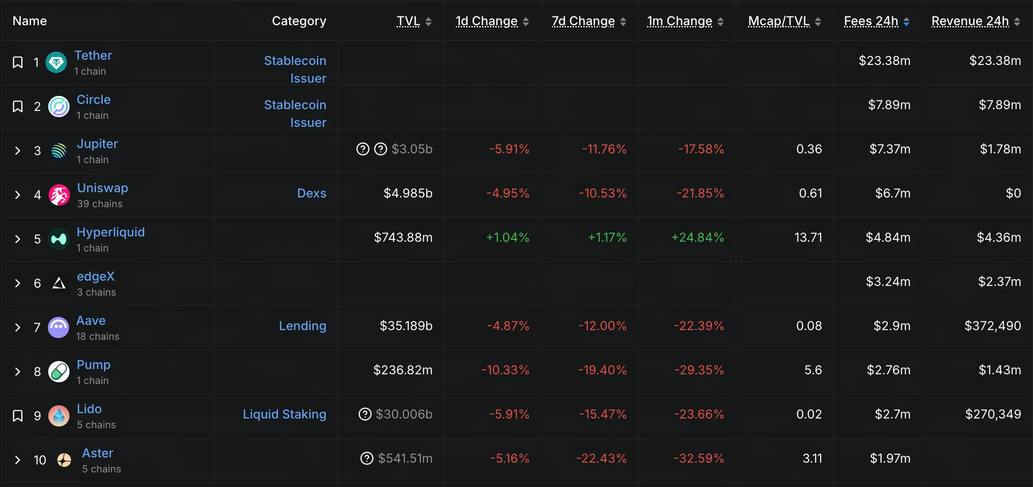The width and height of the screenshot is (1033, 487).
Task: Click the Aave ghost logo
Action: pos(58,327)
